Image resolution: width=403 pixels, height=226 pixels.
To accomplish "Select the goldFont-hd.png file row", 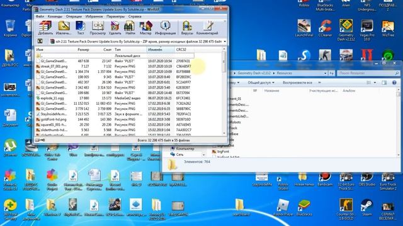I will pos(115,119).
